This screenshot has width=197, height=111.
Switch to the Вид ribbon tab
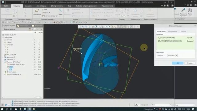(x=69, y=6)
